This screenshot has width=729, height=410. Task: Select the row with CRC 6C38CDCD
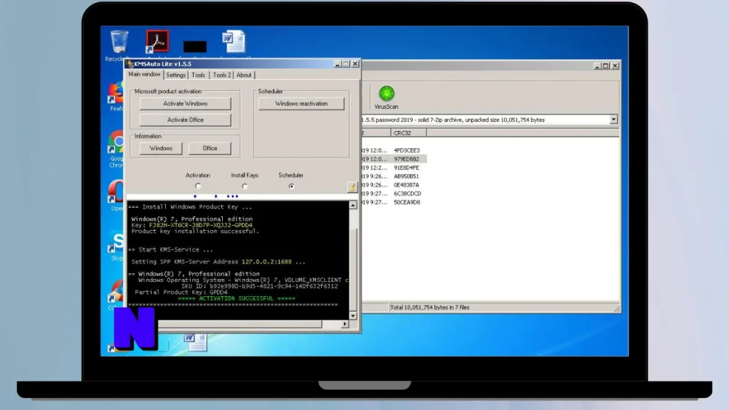pyautogui.click(x=407, y=194)
